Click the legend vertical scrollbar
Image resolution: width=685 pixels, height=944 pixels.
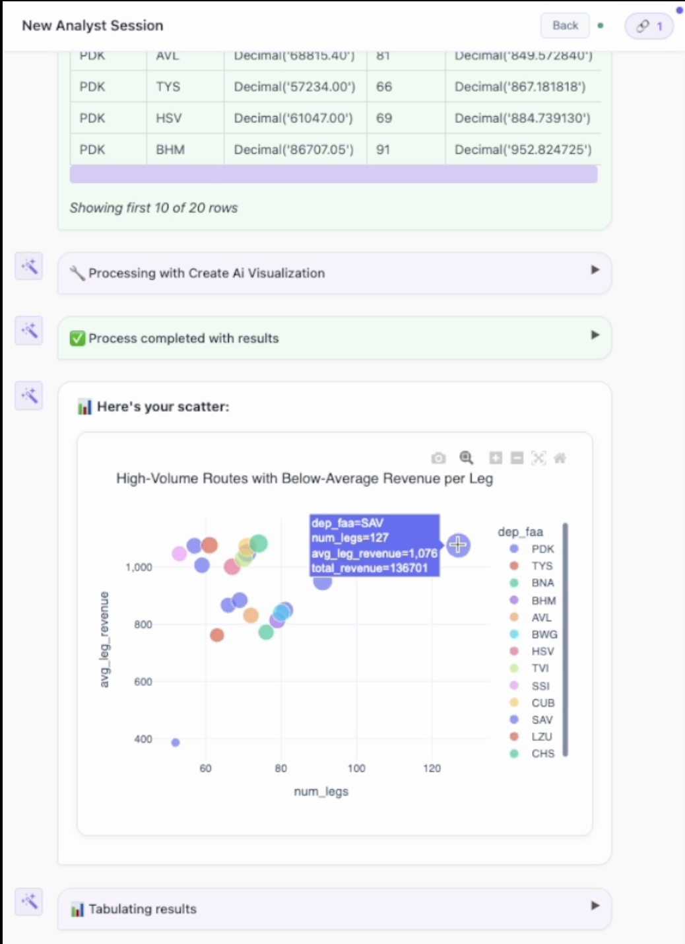point(566,639)
